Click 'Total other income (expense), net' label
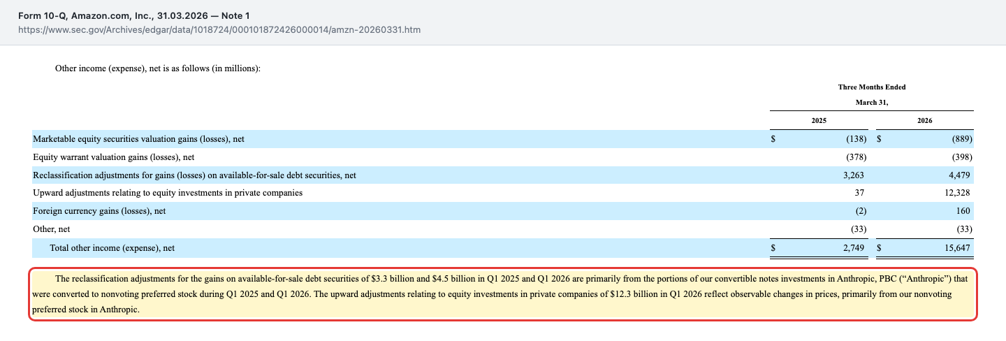This screenshot has width=1006, height=341. [112, 247]
